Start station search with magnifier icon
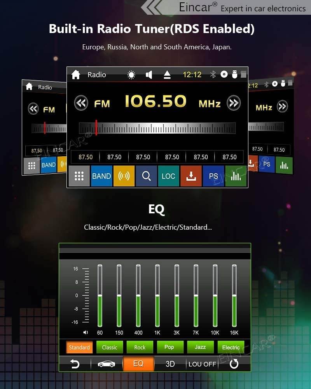 click(x=147, y=176)
